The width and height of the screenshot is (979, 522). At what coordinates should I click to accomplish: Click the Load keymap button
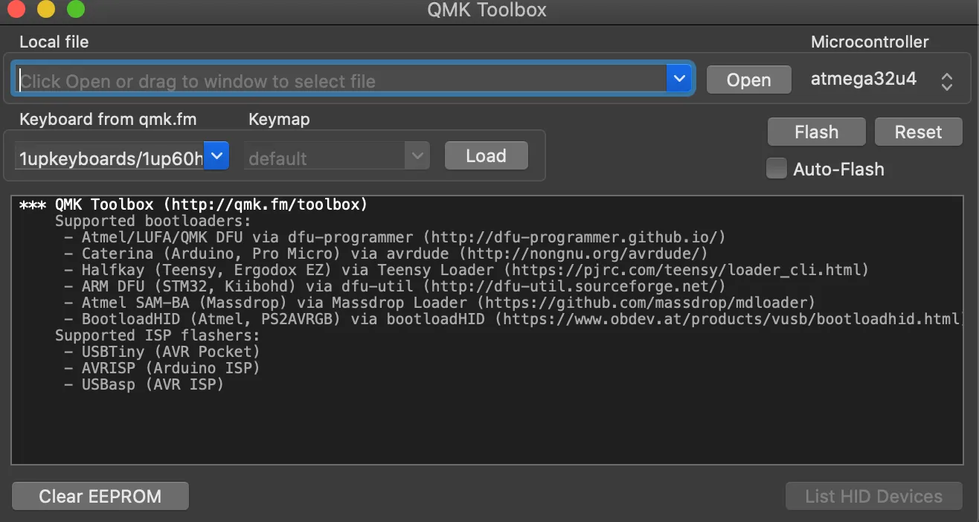[486, 156]
